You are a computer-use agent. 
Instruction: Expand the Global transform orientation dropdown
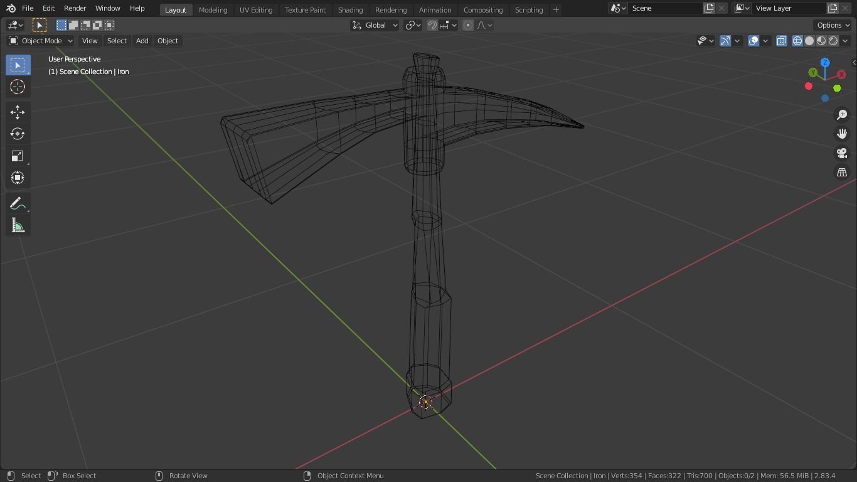[x=375, y=25]
